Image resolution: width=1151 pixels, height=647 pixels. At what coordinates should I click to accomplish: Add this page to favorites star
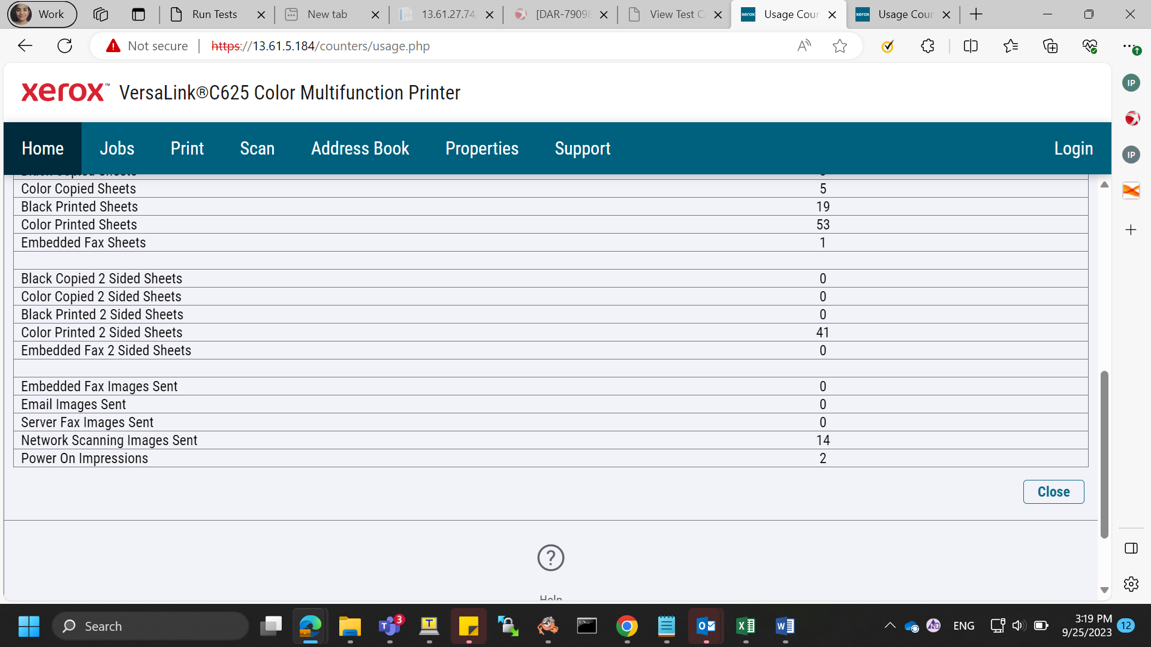[840, 46]
